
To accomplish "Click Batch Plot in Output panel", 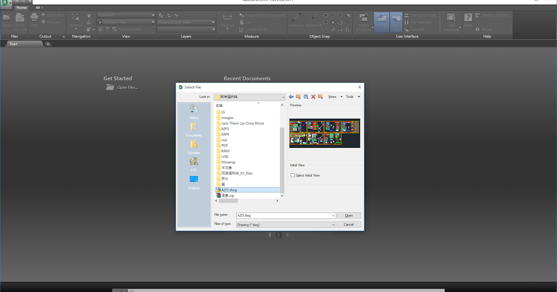I will [x=52, y=15].
